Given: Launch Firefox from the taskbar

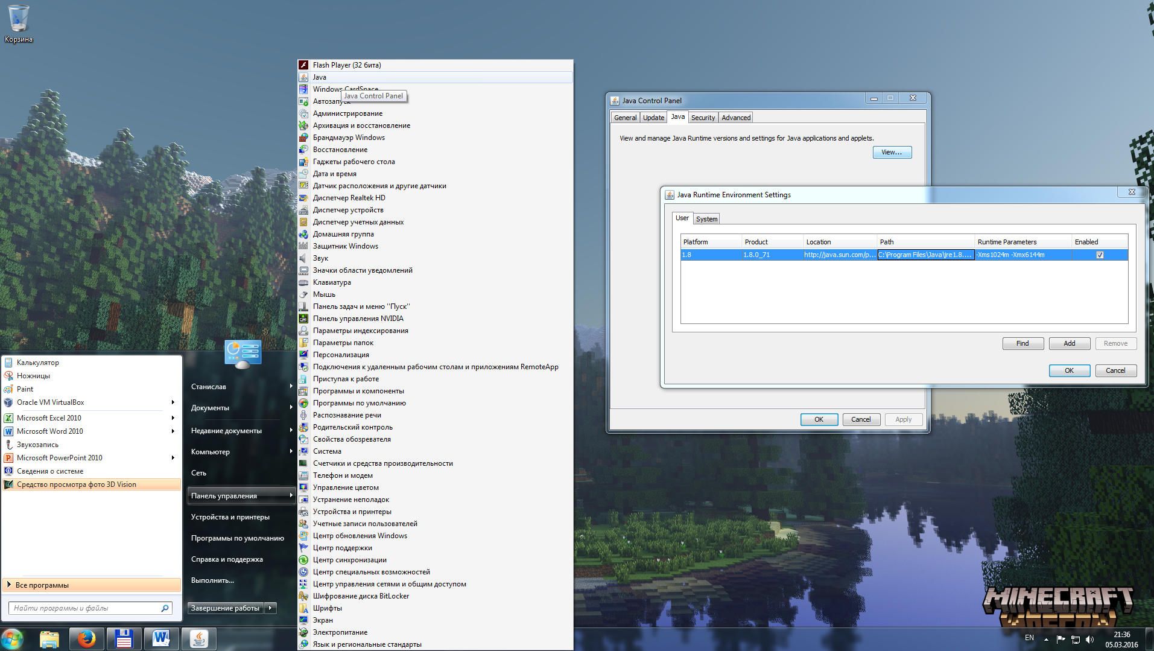Looking at the screenshot, I should [x=86, y=638].
